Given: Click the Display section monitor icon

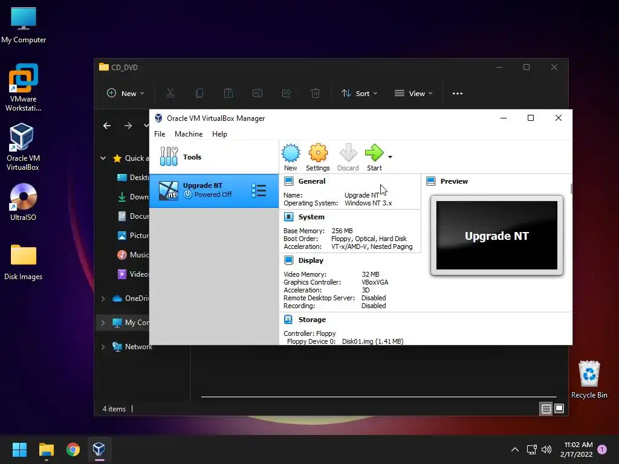Looking at the screenshot, I should (x=288, y=260).
